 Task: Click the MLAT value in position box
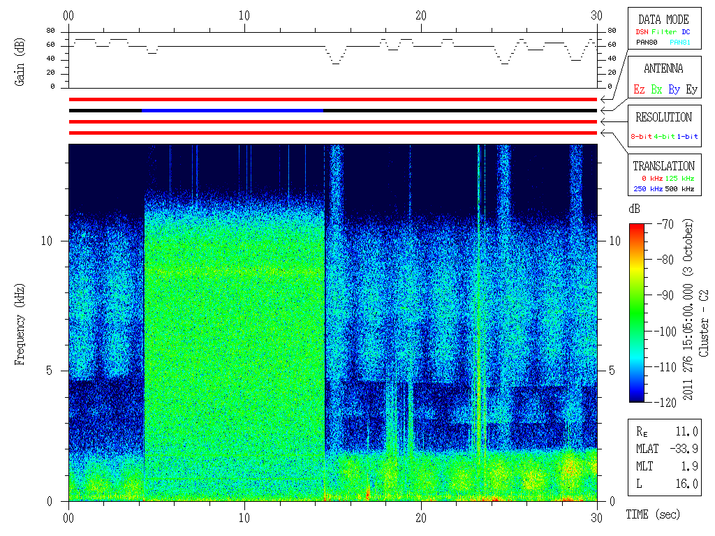[687, 449]
